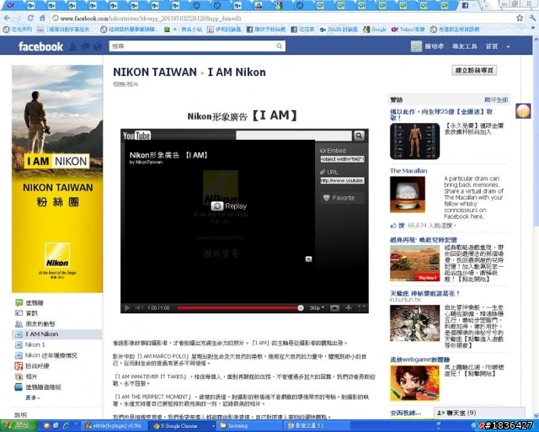The width and height of the screenshot is (539, 432).
Task: Click the video URL text field
Action: coord(343,180)
